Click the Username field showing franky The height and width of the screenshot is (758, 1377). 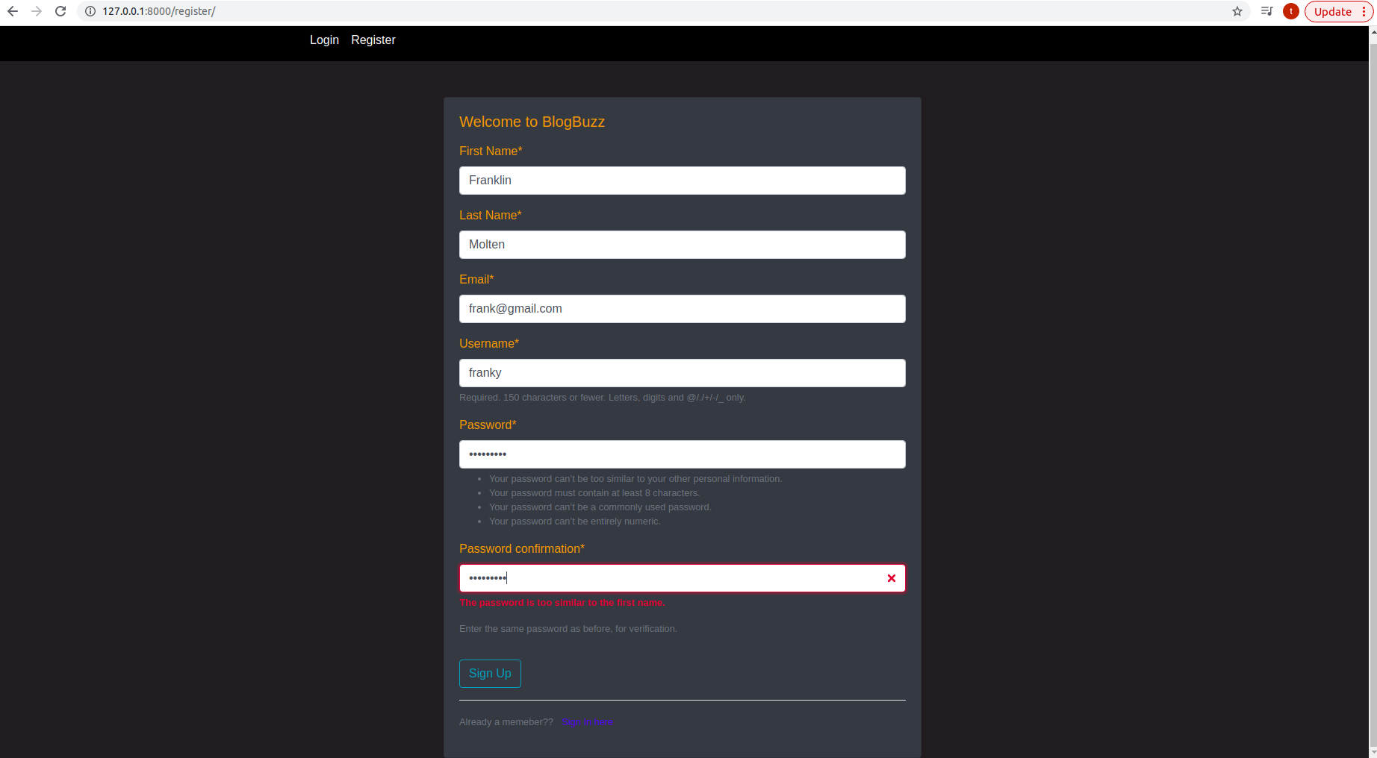[x=682, y=372]
